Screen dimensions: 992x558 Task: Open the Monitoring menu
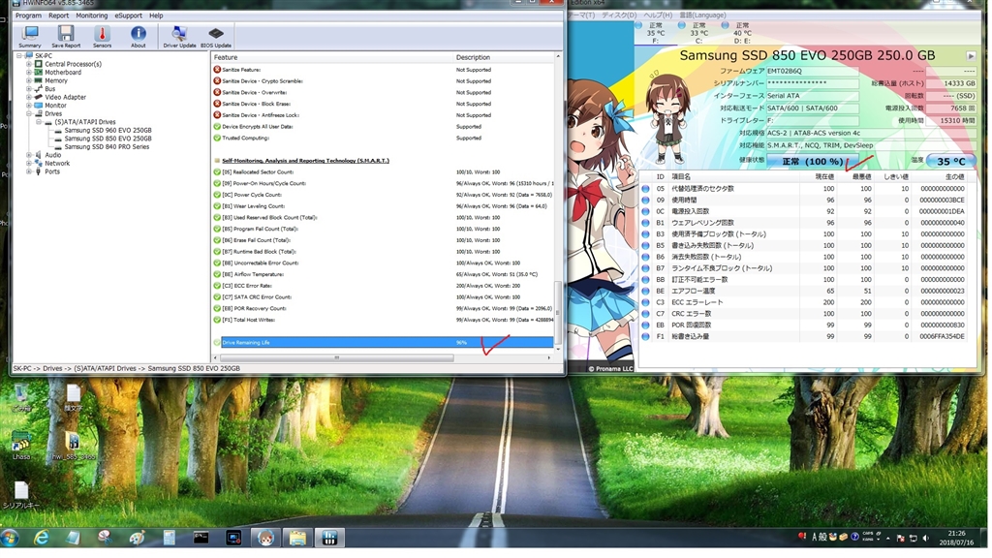tap(92, 15)
